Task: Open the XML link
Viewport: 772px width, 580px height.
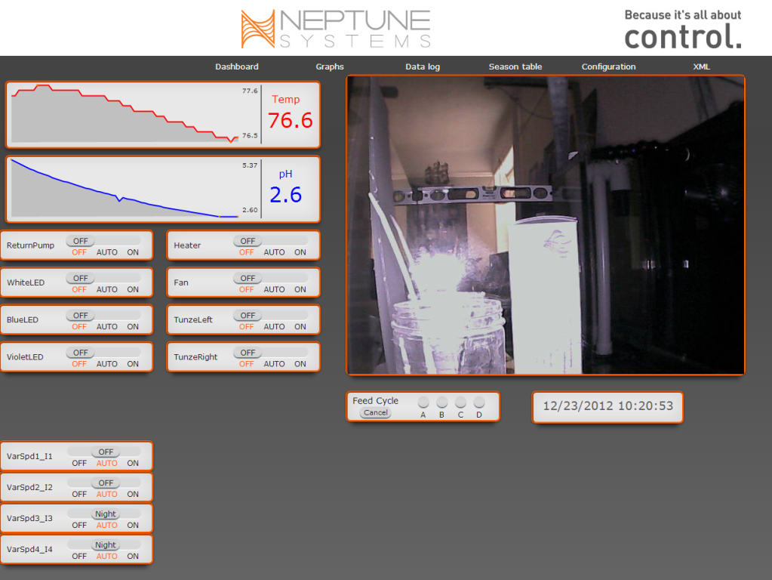Action: [701, 67]
